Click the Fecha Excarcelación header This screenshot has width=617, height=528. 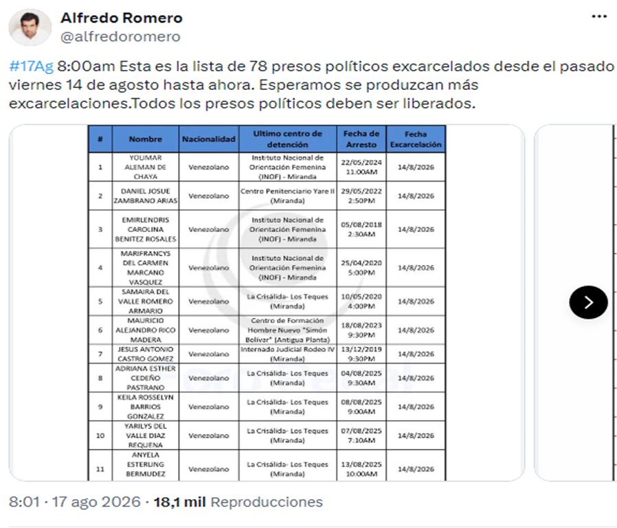416,139
